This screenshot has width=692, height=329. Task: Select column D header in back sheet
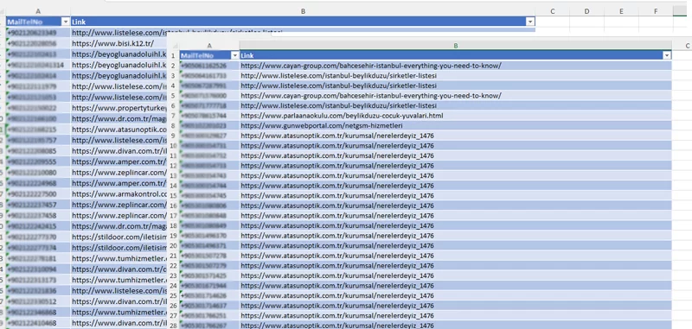tap(587, 11)
